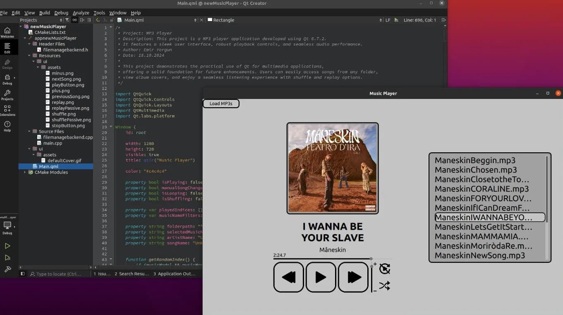The image size is (563, 315).
Task: Open the Tools menu
Action: [x=99, y=13]
